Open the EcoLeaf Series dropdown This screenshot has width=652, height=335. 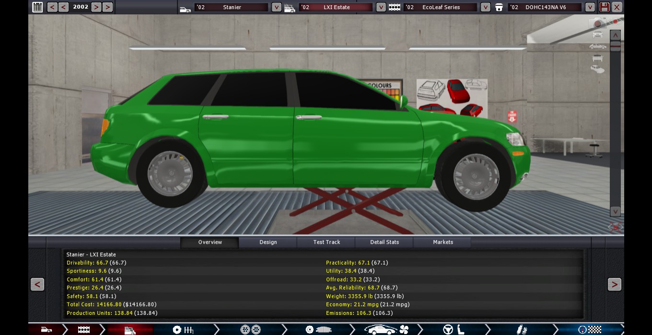(x=486, y=7)
